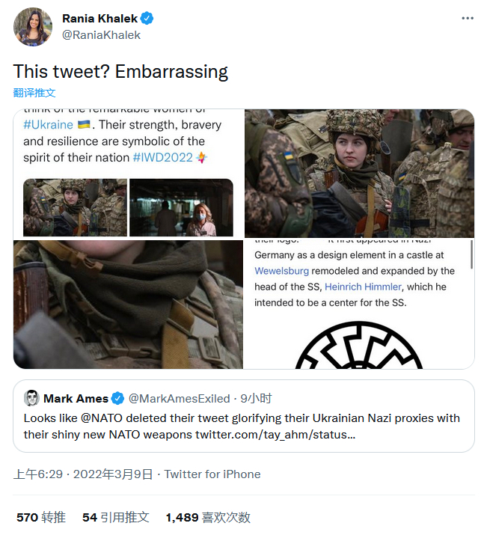The image size is (487, 535).
Task: Open the @RaniaKhalek handle link
Action: pos(101,34)
